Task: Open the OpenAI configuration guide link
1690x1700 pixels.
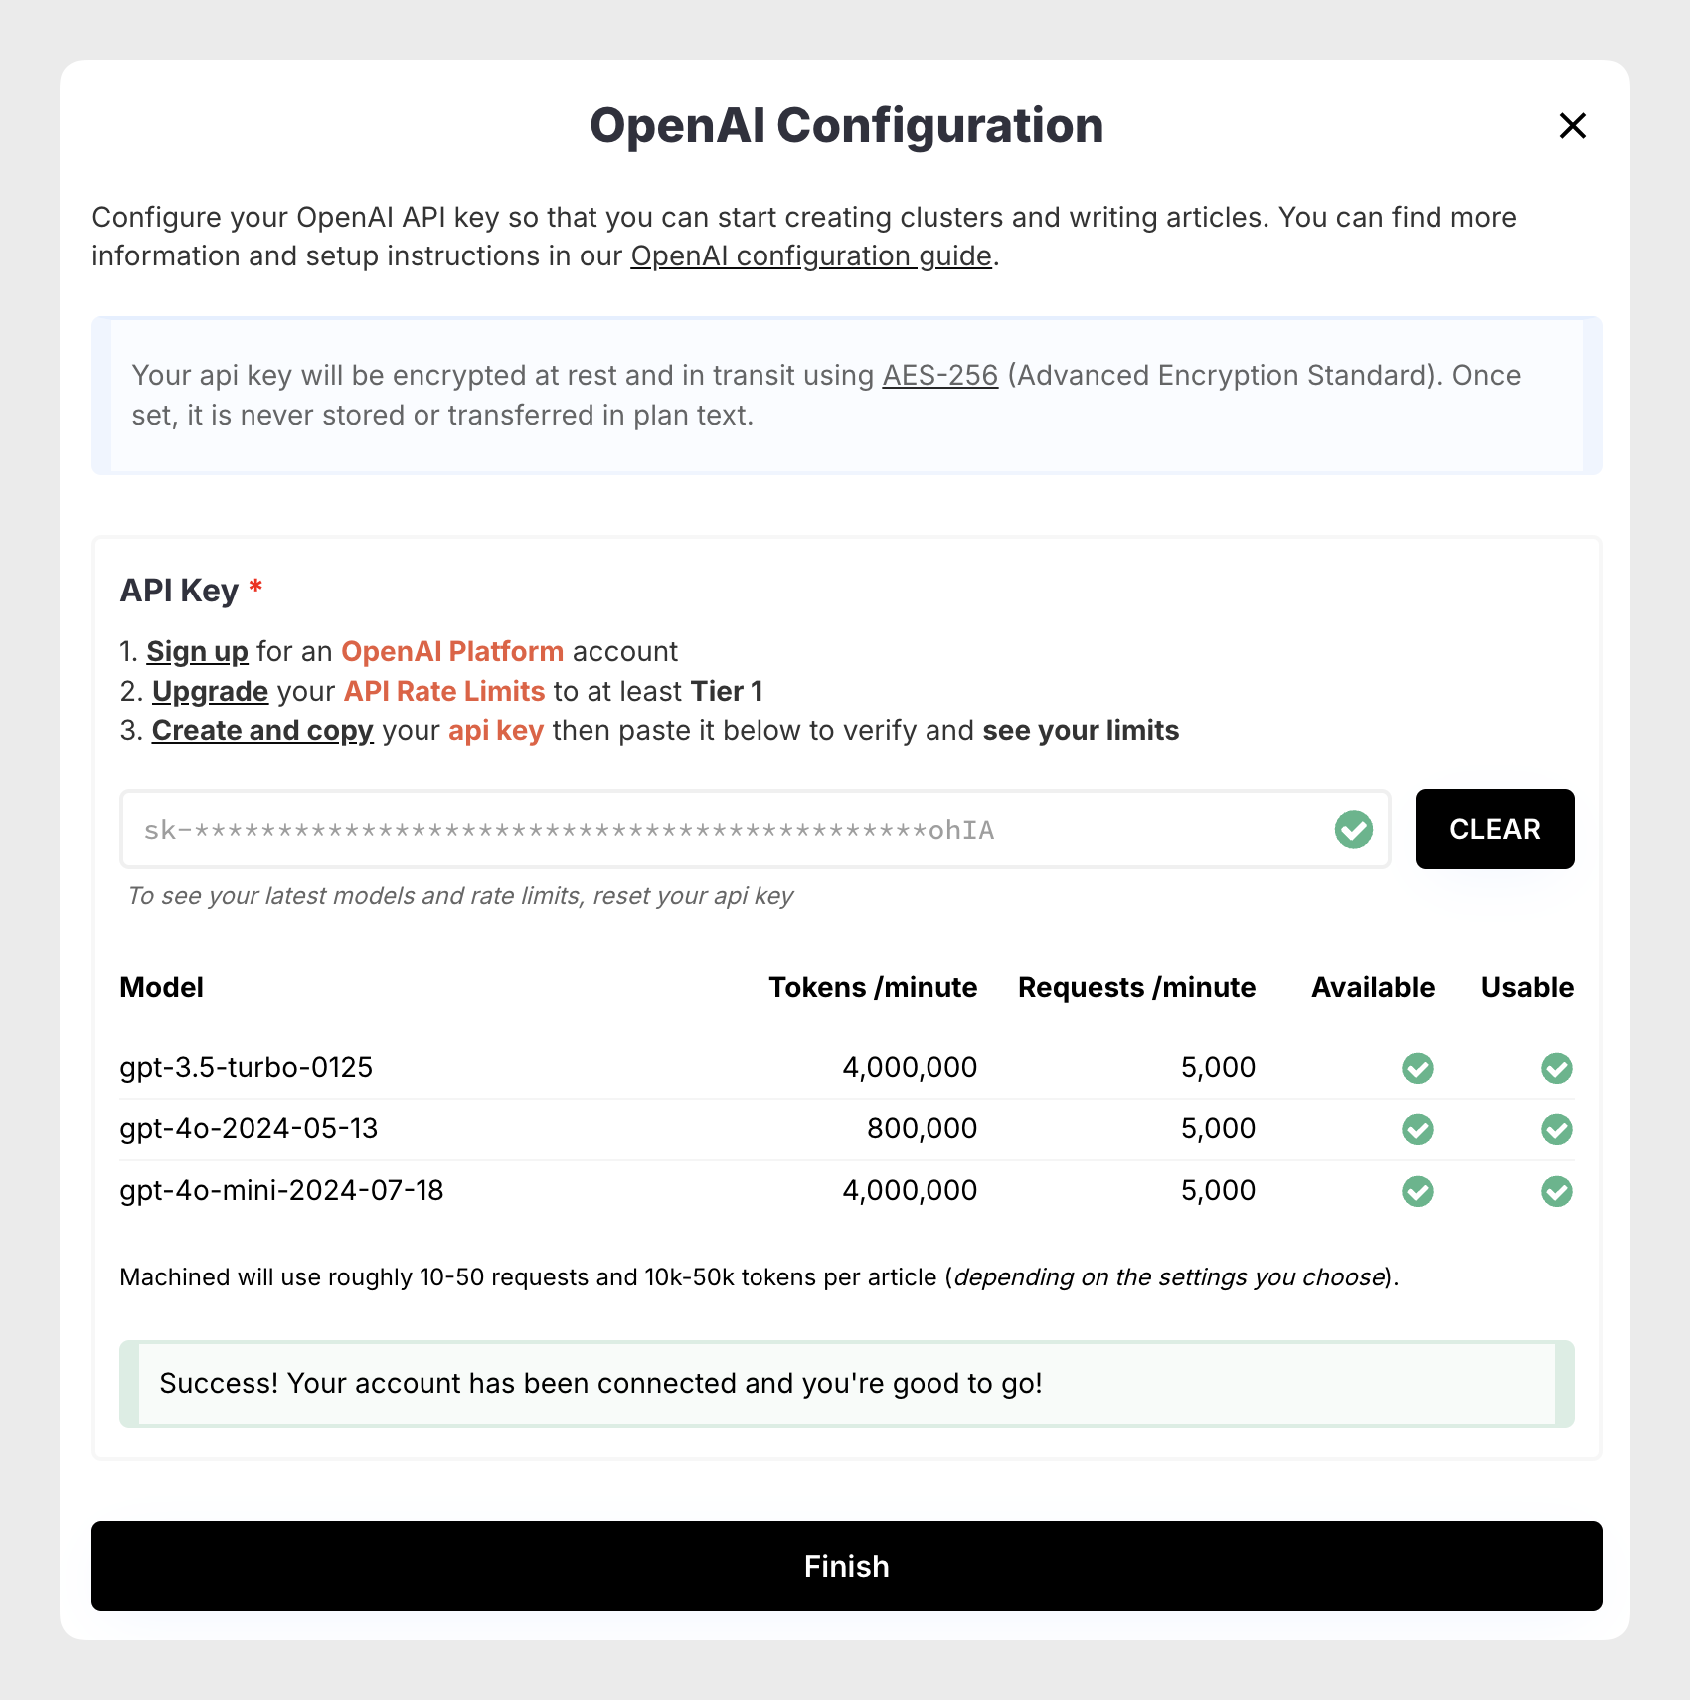Action: (811, 256)
